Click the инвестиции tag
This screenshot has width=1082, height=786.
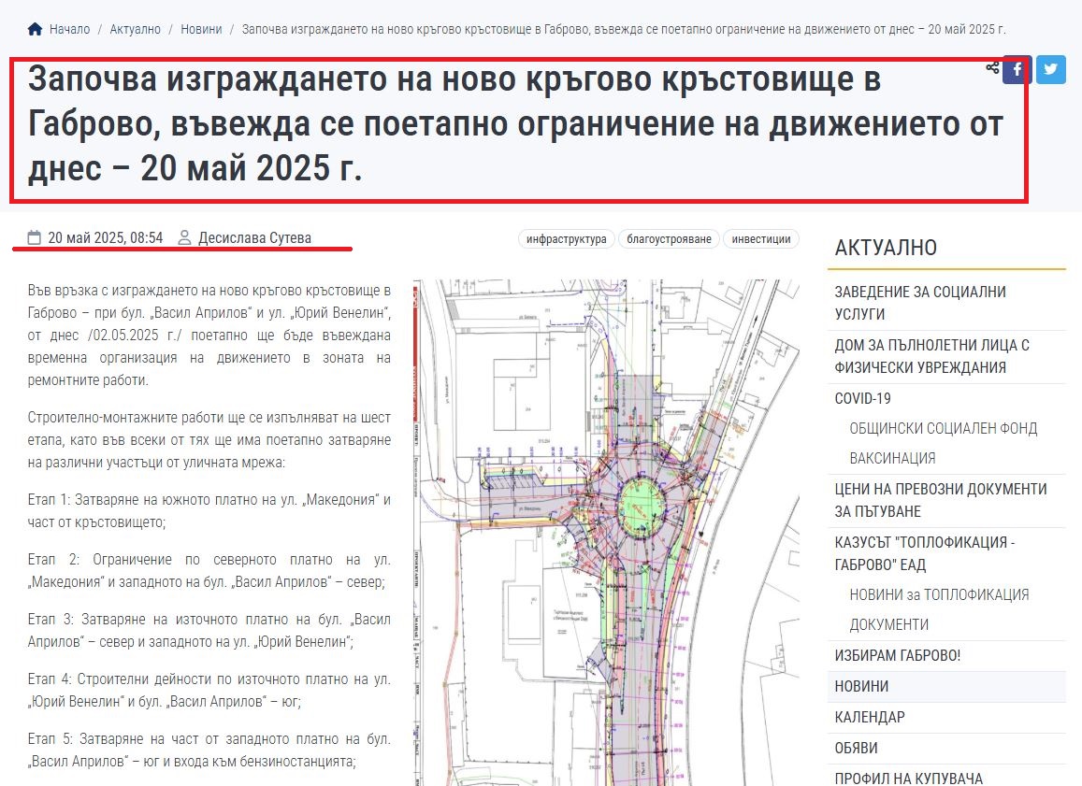click(x=761, y=238)
